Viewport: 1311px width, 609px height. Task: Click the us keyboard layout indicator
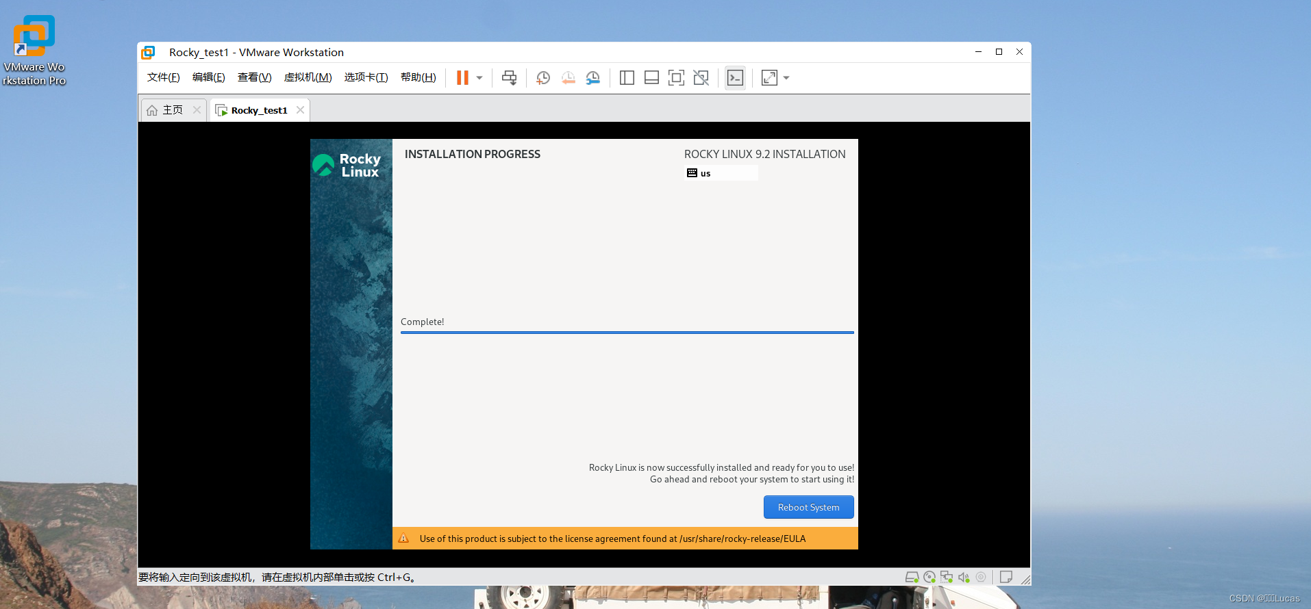click(x=721, y=173)
